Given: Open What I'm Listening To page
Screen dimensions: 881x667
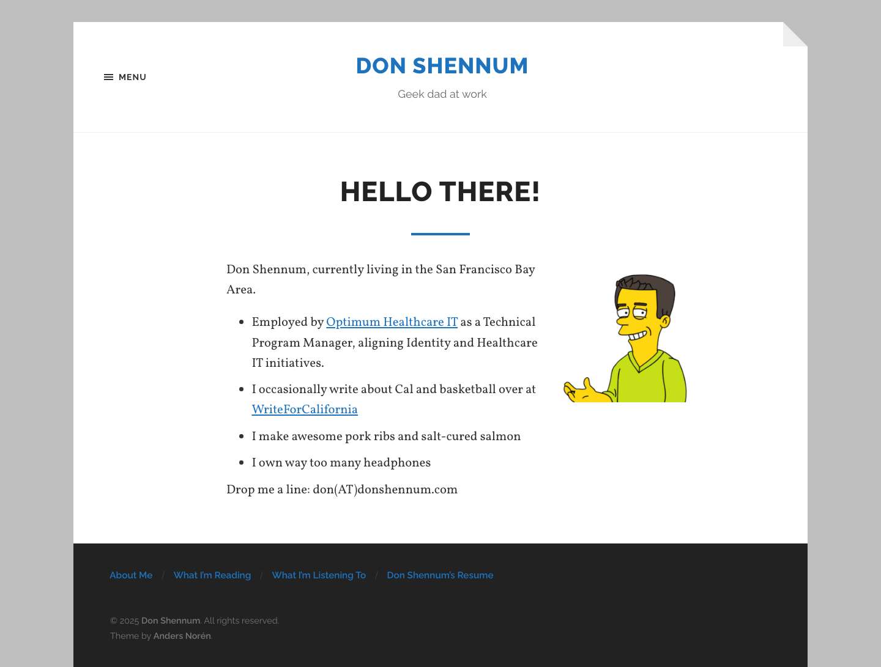Looking at the screenshot, I should pos(319,575).
